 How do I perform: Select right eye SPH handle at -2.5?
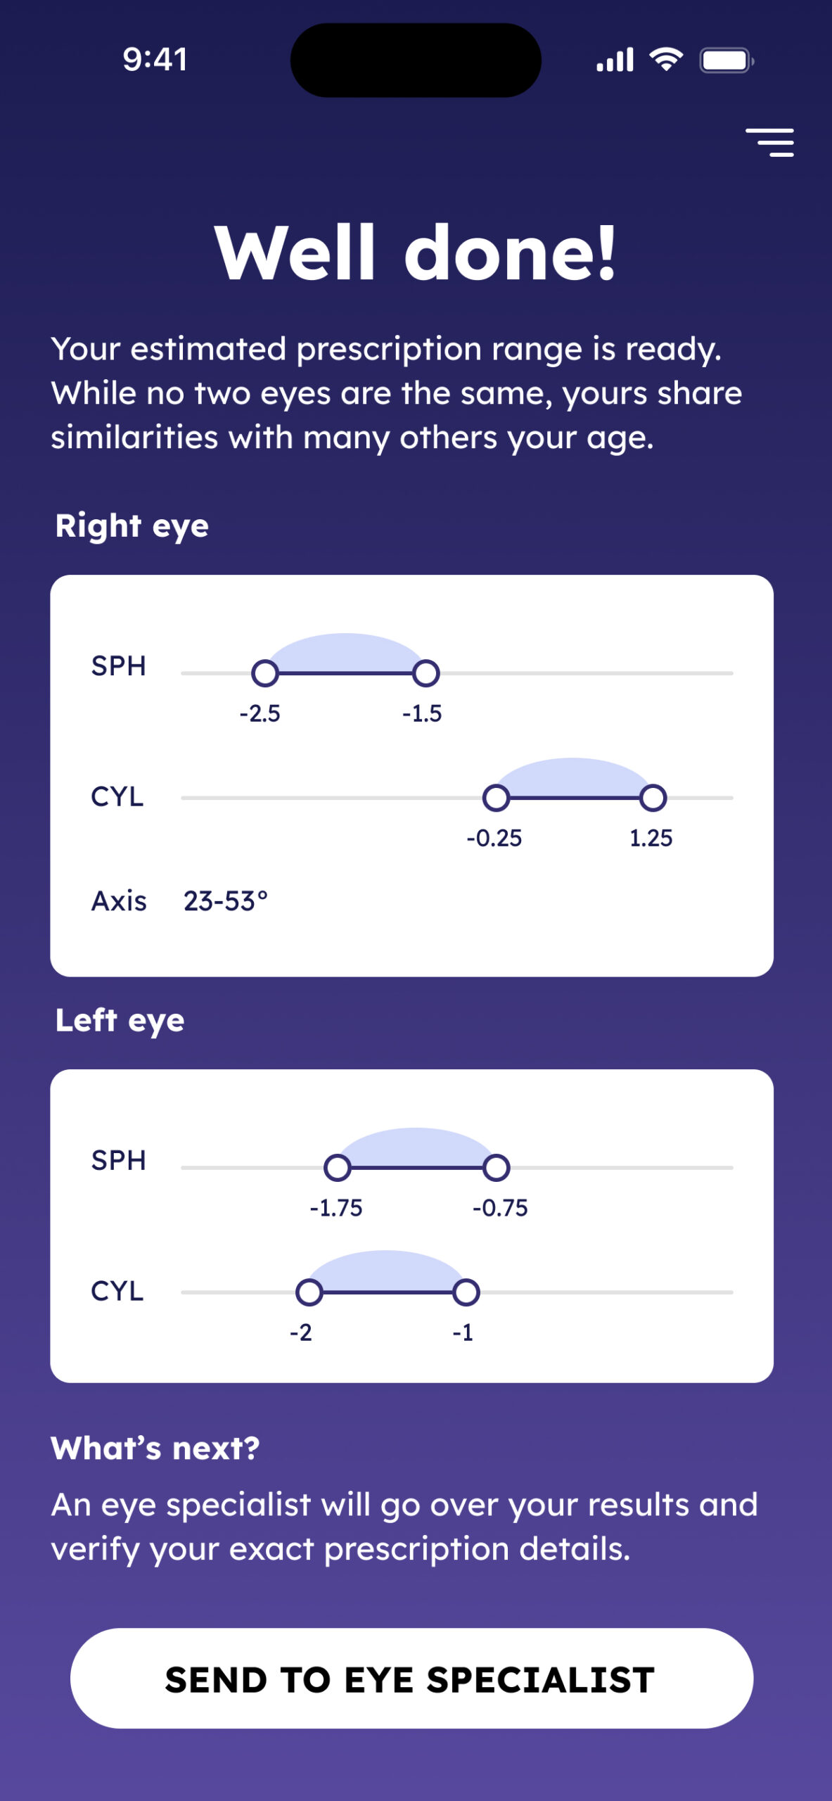[264, 673]
